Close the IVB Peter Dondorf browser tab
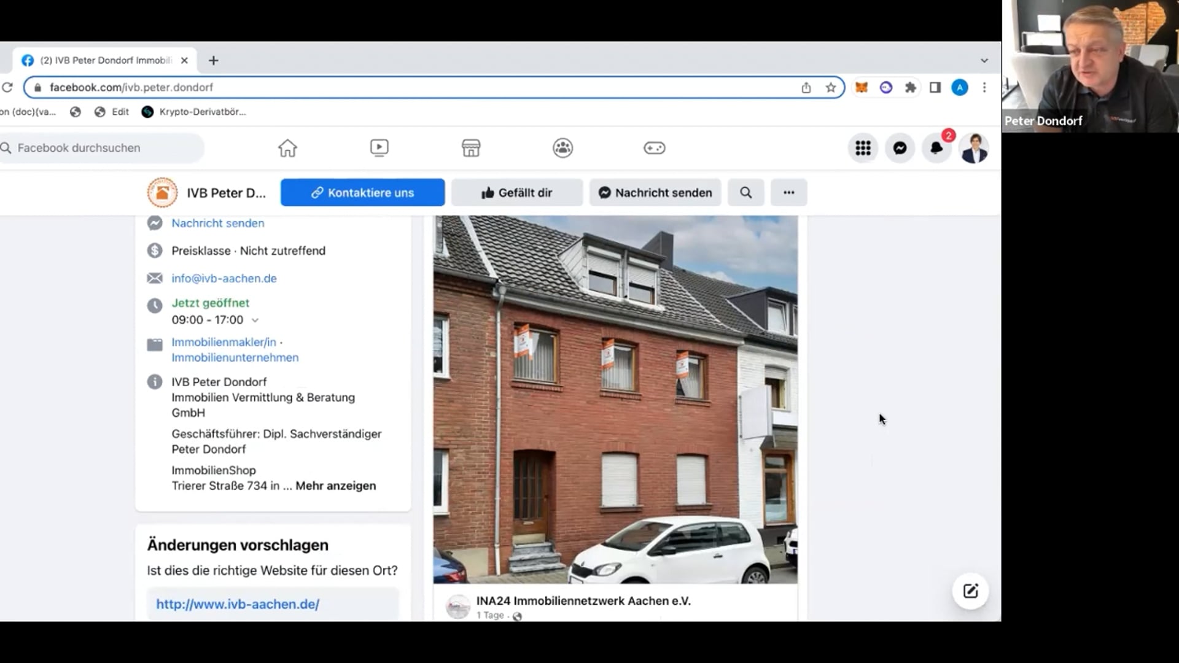This screenshot has width=1179, height=663. 184,60
